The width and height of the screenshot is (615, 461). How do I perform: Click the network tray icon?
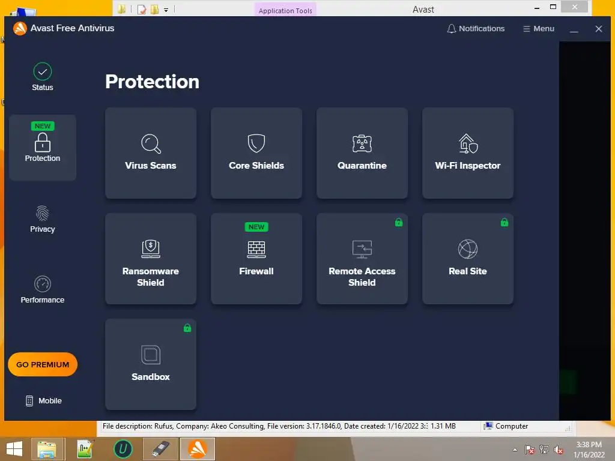(544, 450)
